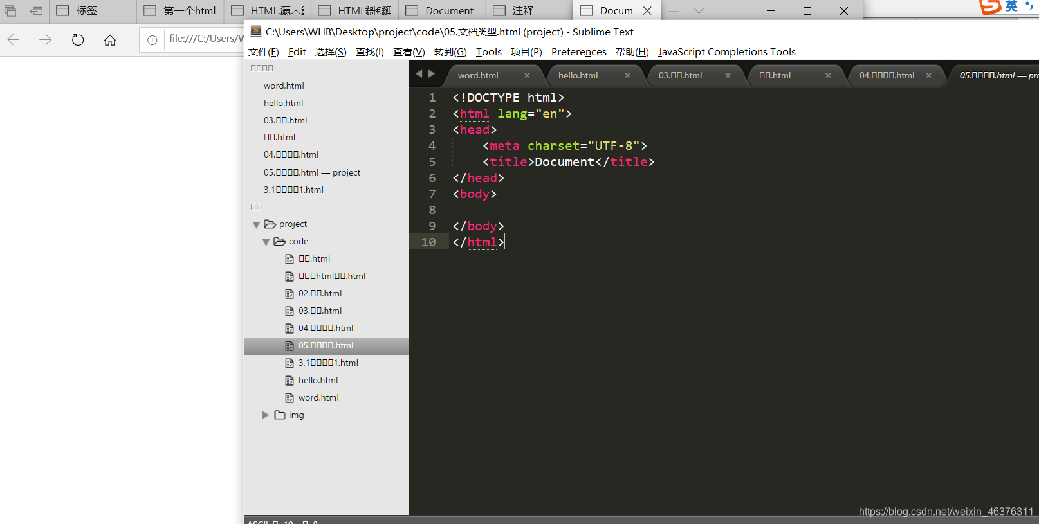
Task: Click the previous tab arrow in Sublime
Action: click(x=419, y=74)
